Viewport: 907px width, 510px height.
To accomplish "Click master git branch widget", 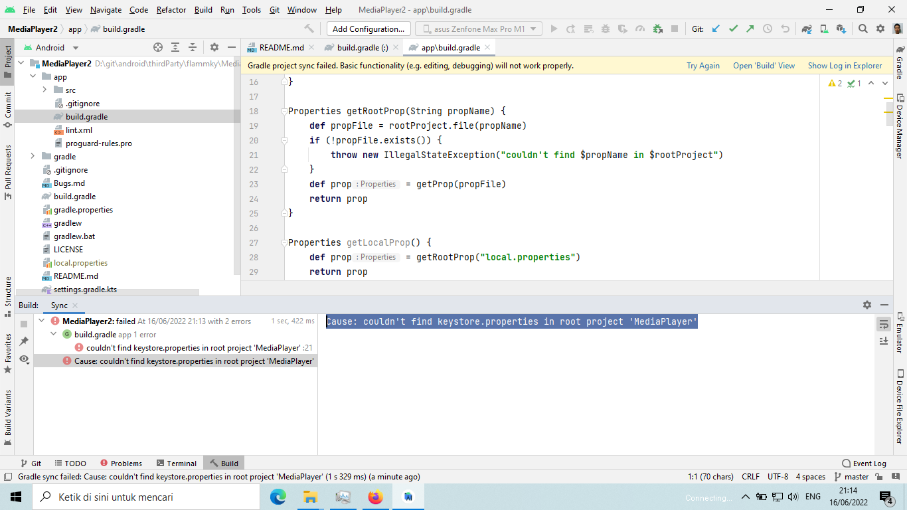I will (x=851, y=476).
